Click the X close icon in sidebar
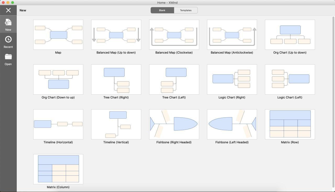Screen dimensions: 335x192 click(x=8, y=10)
